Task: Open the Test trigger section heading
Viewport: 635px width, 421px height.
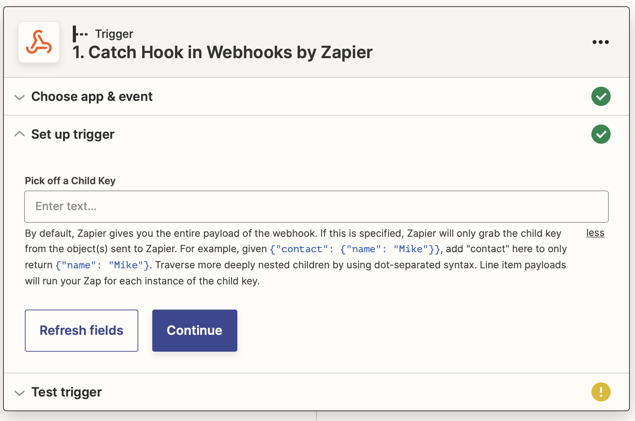Action: [x=67, y=392]
